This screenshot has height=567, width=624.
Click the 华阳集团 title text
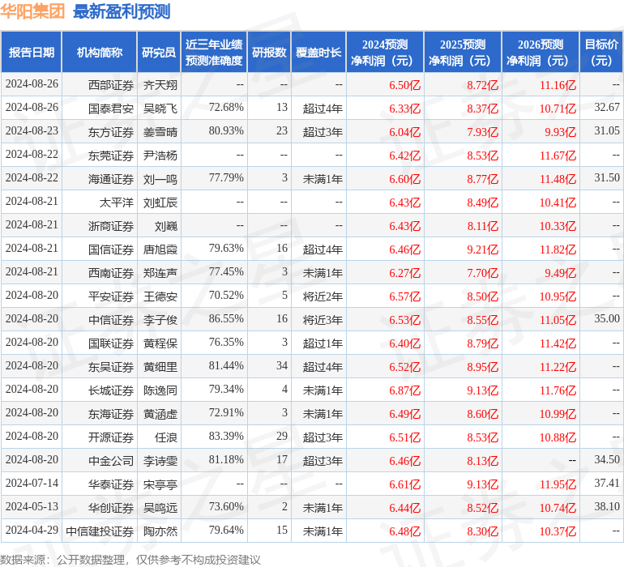tap(32, 11)
